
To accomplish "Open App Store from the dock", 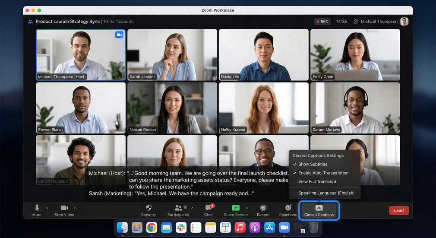I will [269, 228].
